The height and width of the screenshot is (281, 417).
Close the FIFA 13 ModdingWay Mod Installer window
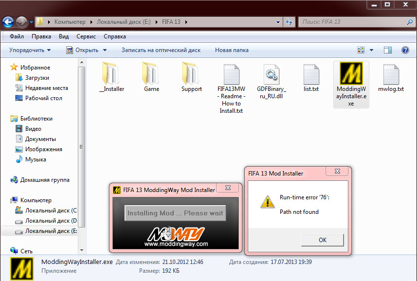(x=228, y=188)
